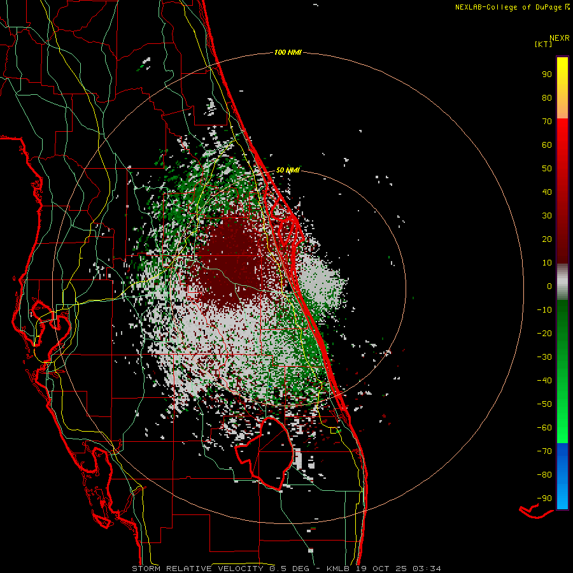Click the yellow top segment of the color bar

click(x=562, y=88)
